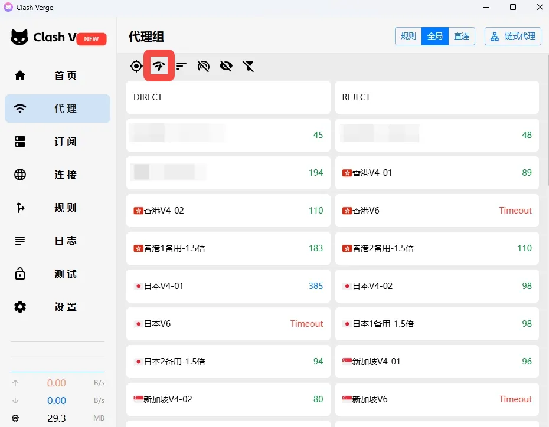
Task: Select the 香港V4-02 proxy node
Action: pos(228,211)
